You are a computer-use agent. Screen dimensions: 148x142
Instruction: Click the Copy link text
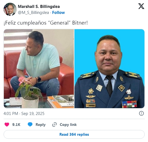(68, 125)
